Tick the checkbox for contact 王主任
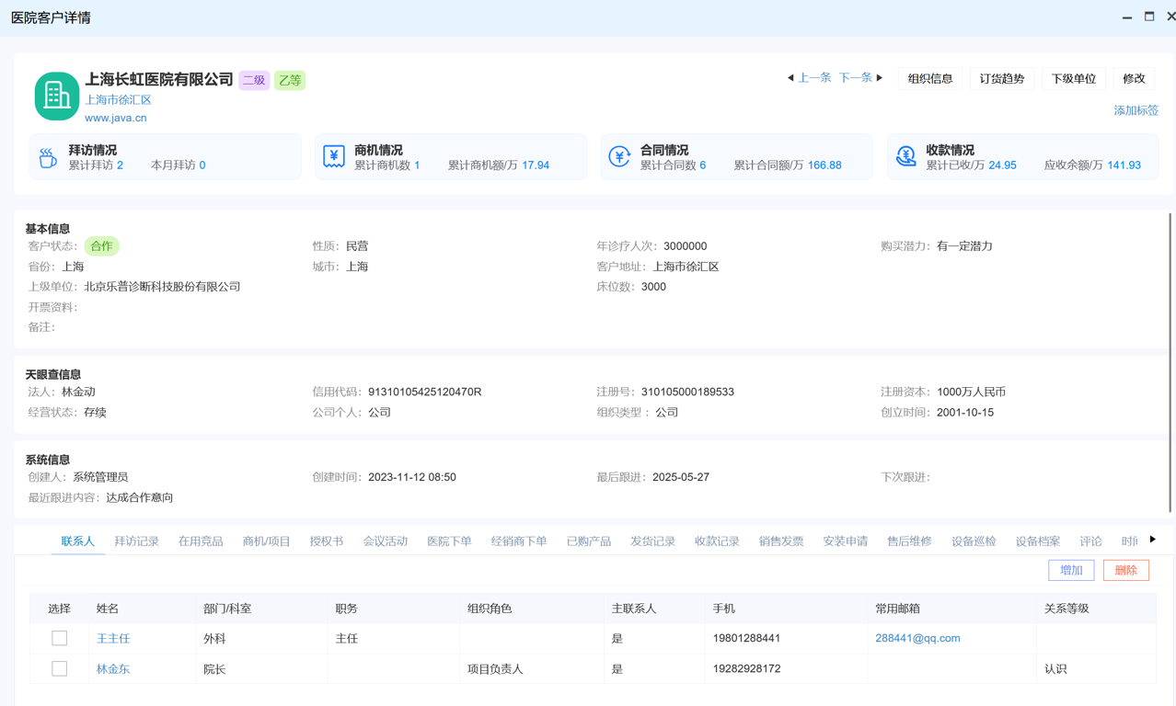Viewport: 1176px width, 706px height. point(60,638)
